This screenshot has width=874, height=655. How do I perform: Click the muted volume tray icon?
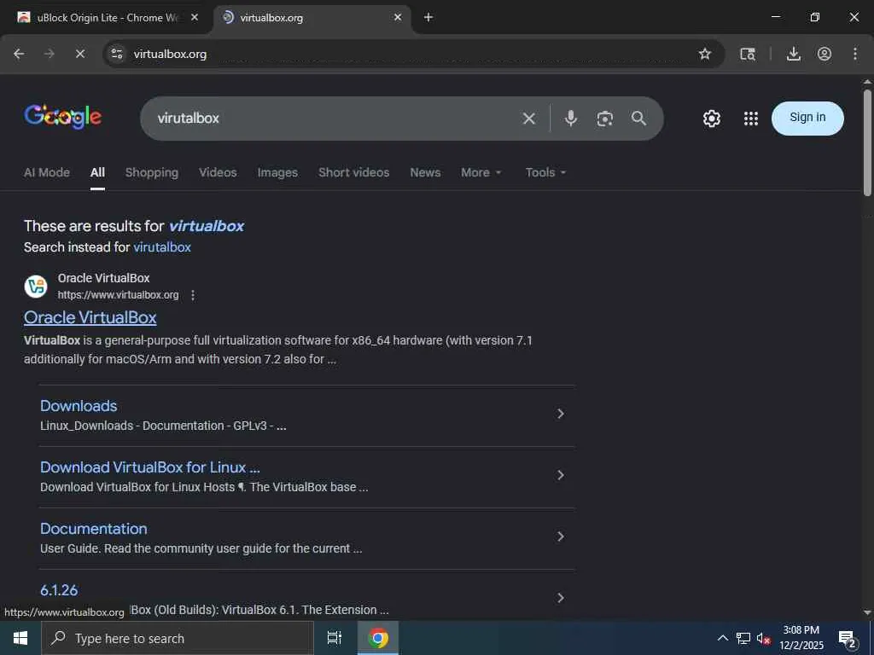point(763,638)
